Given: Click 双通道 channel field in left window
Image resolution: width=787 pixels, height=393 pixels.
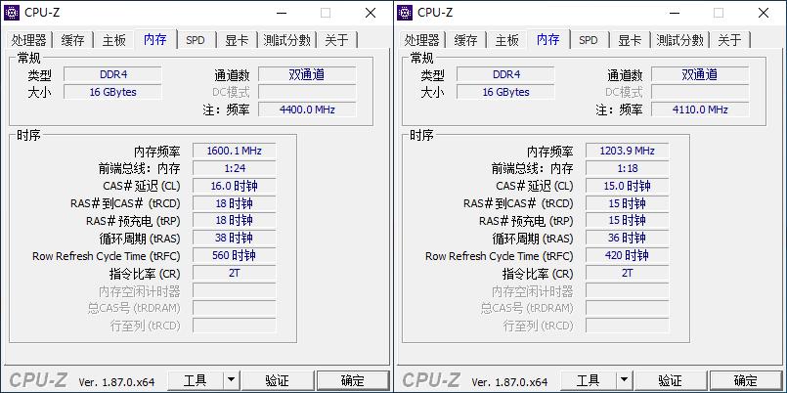Looking at the screenshot, I should 307,74.
